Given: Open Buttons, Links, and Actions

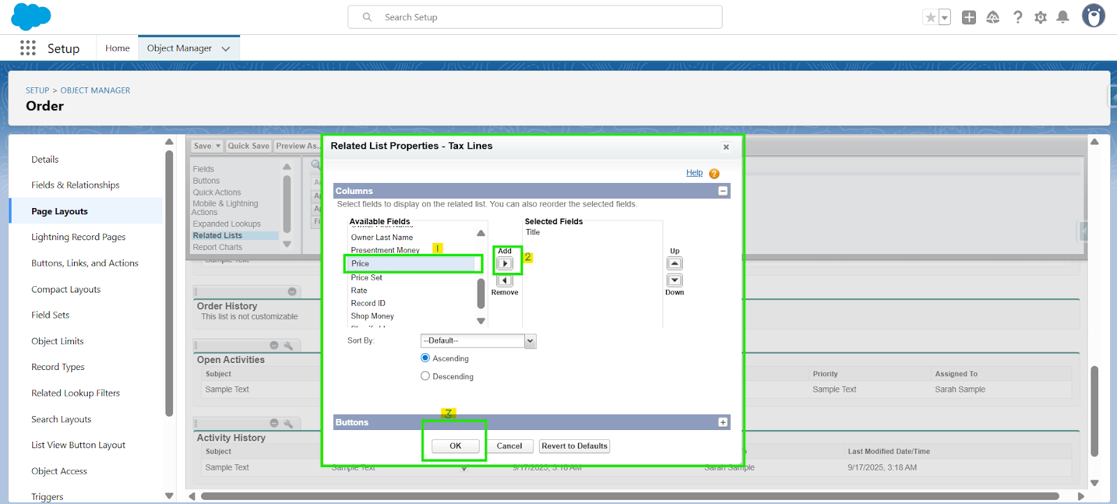Looking at the screenshot, I should coord(85,263).
